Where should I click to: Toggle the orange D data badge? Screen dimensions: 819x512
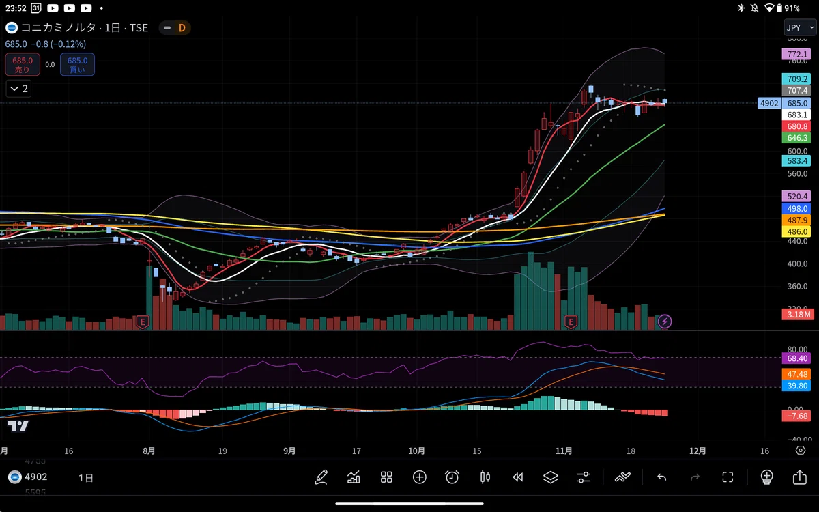point(182,28)
